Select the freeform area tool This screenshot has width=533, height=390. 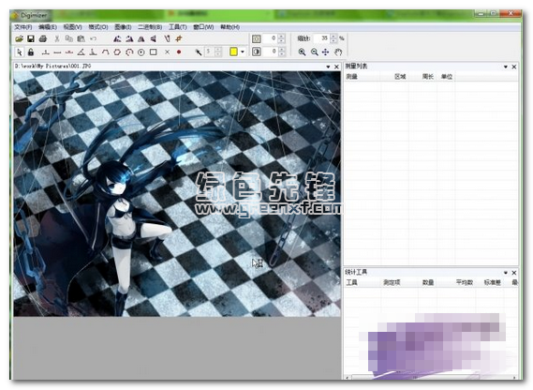[129, 52]
